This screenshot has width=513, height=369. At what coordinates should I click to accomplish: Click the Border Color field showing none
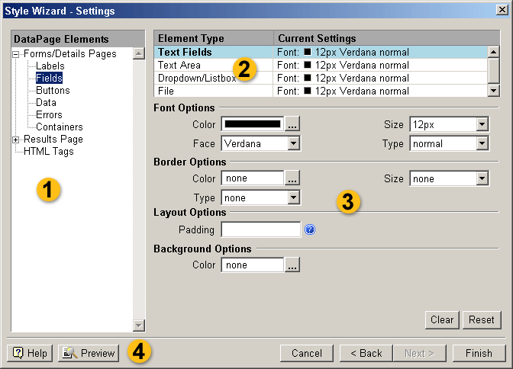(x=252, y=178)
